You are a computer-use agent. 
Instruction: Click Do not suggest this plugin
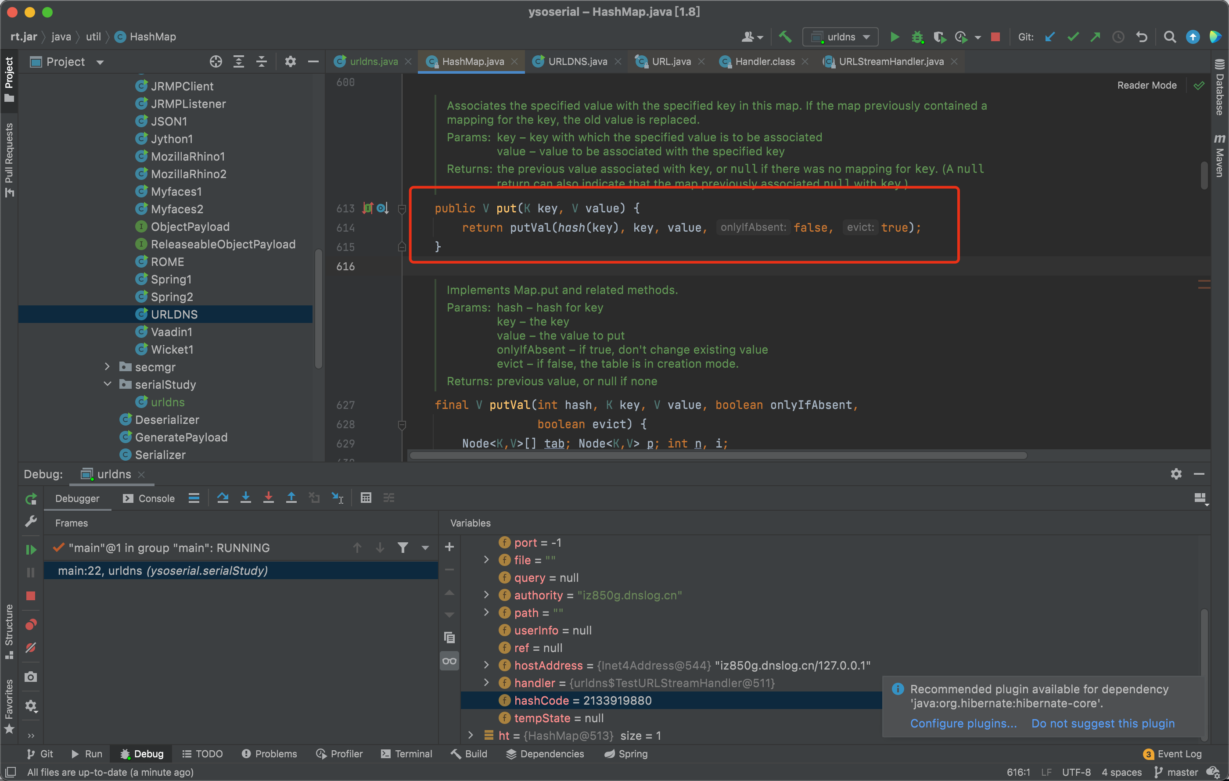pyautogui.click(x=1103, y=724)
